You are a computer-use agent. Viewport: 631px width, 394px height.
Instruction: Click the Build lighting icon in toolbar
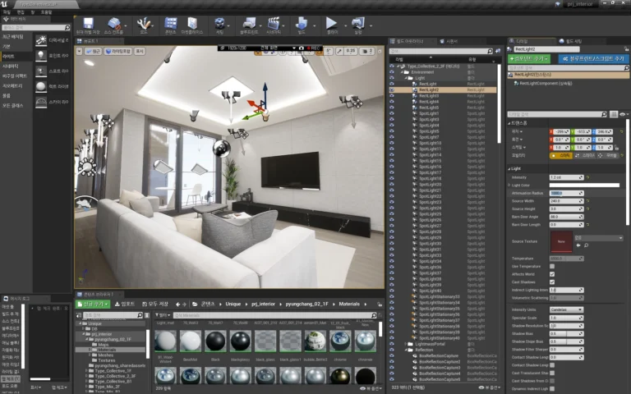click(302, 23)
